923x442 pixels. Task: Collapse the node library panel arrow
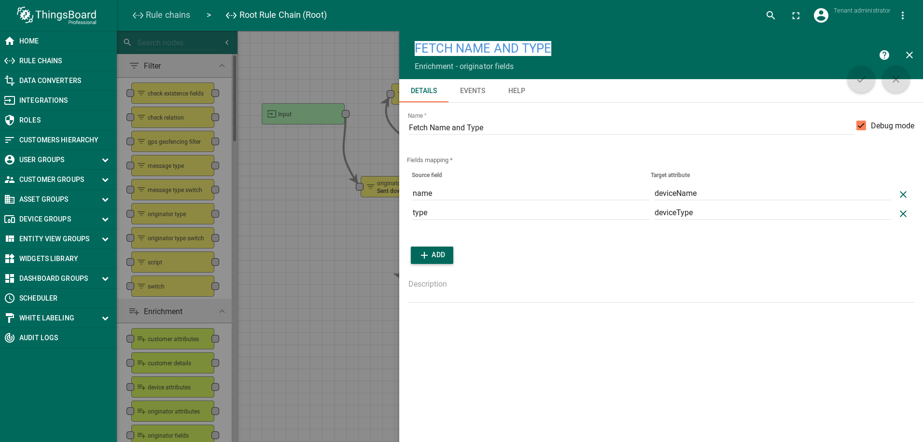(227, 42)
